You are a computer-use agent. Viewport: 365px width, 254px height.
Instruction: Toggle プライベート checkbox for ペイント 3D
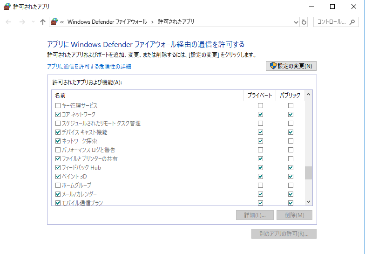pyautogui.click(x=261, y=176)
